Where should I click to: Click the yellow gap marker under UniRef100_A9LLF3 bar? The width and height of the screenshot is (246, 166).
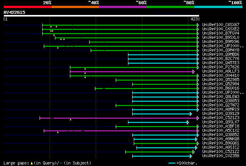[x=85, y=73]
